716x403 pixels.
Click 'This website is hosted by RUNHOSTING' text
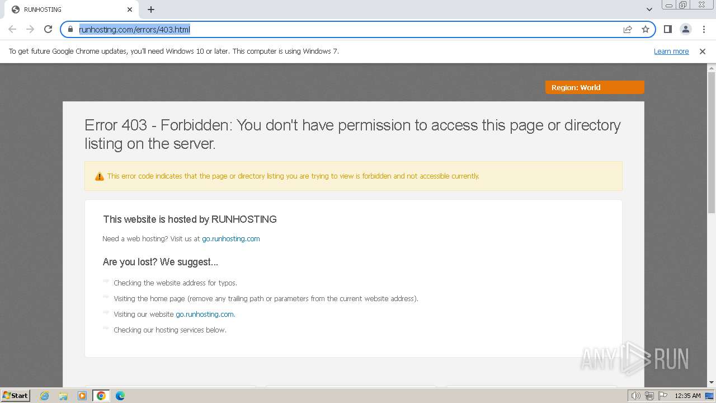(190, 219)
